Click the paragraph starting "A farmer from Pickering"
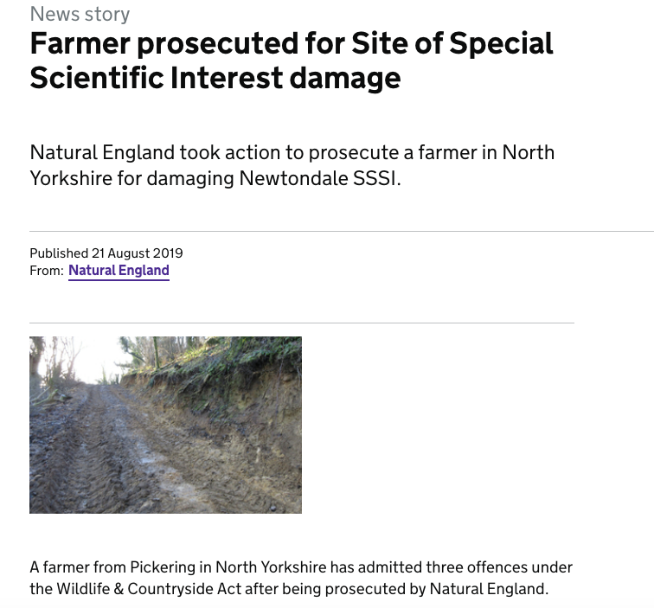This screenshot has width=654, height=608. coord(300,579)
